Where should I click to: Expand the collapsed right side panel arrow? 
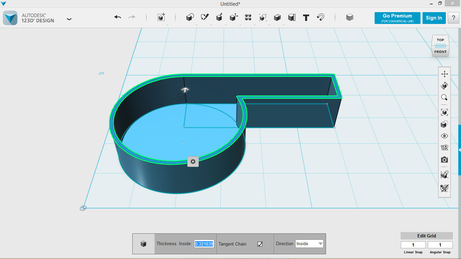(x=459, y=149)
